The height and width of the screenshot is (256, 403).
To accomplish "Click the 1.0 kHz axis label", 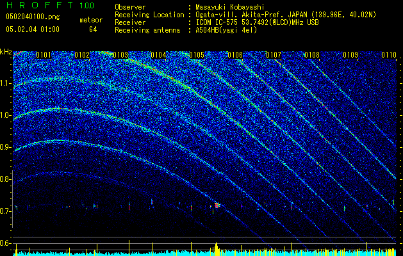I will (5, 115).
